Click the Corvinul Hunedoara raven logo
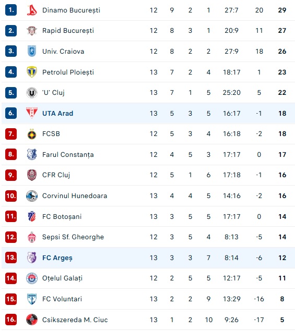295x331 pixels. (32, 195)
